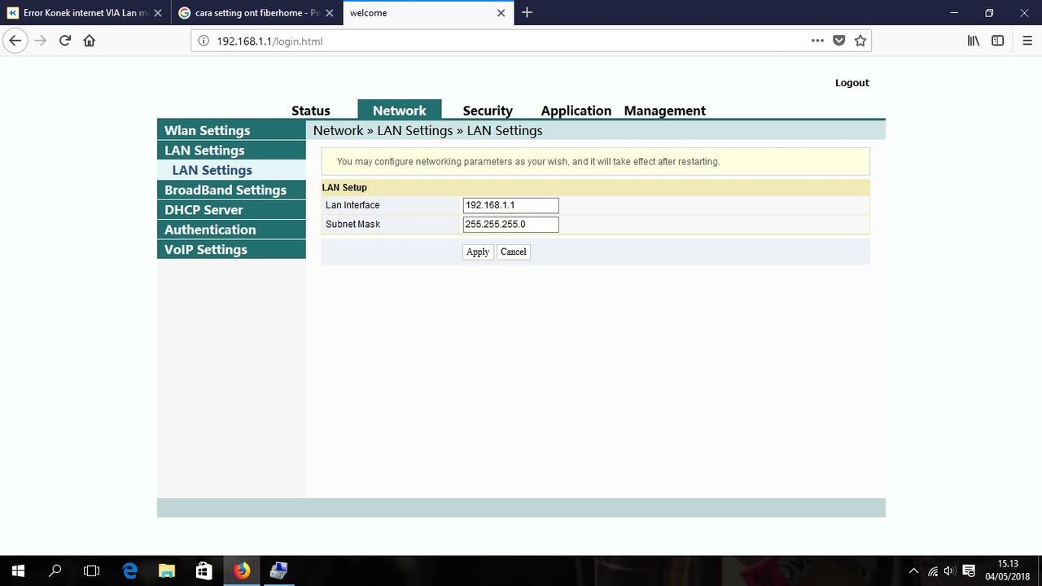Save page to Pocket icon
Screen dimensions: 1042x586
(839, 41)
